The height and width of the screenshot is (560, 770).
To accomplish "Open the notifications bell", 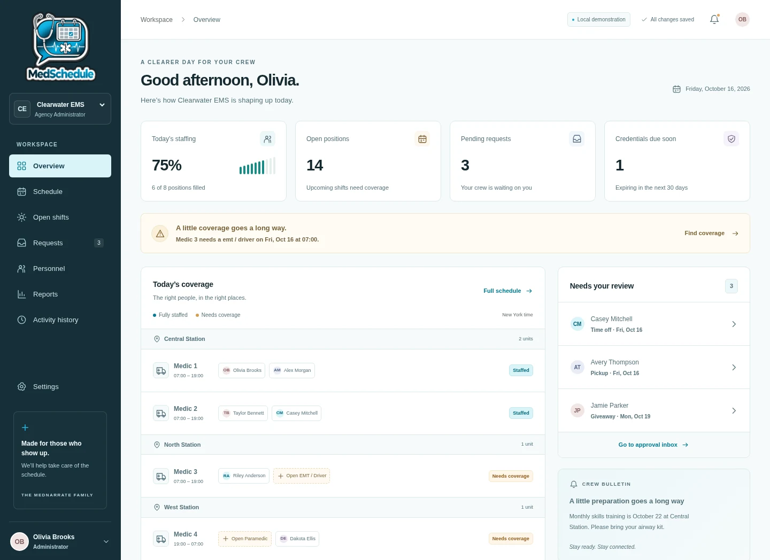I will pyautogui.click(x=714, y=19).
